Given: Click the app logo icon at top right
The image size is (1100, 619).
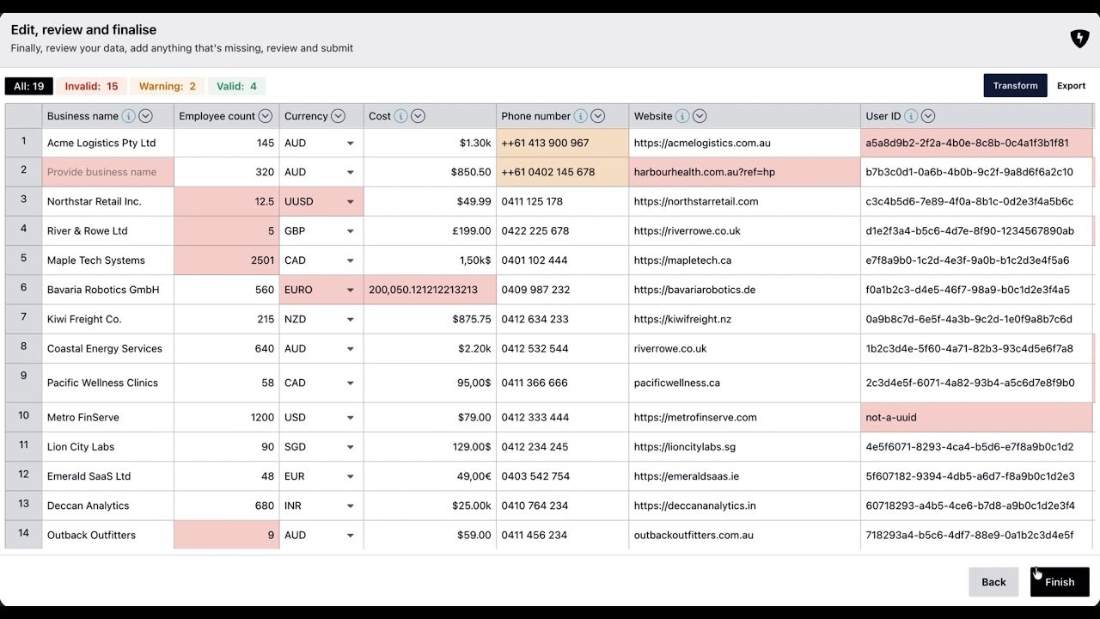Looking at the screenshot, I should pyautogui.click(x=1079, y=38).
